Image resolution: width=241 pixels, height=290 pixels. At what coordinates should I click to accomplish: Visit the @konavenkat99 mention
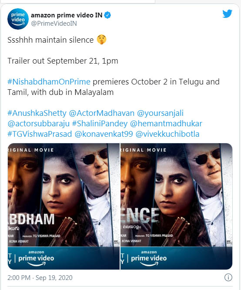point(104,134)
